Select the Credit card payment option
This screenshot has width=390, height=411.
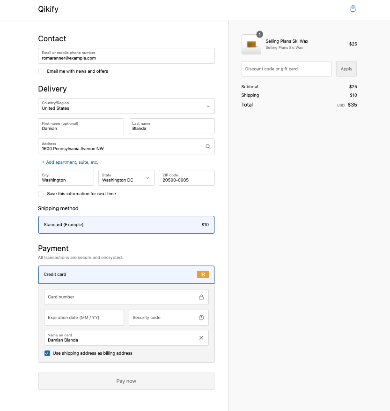(x=126, y=274)
